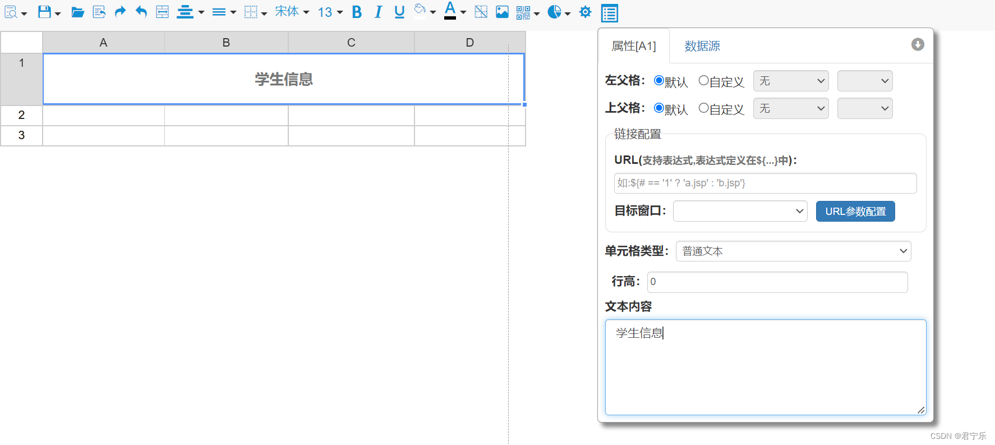This screenshot has height=445, width=995.
Task: Expand the chart type dropdown arrow
Action: pos(568,13)
